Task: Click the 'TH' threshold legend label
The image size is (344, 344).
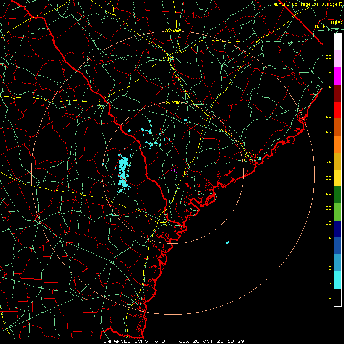Action: pyautogui.click(x=328, y=299)
